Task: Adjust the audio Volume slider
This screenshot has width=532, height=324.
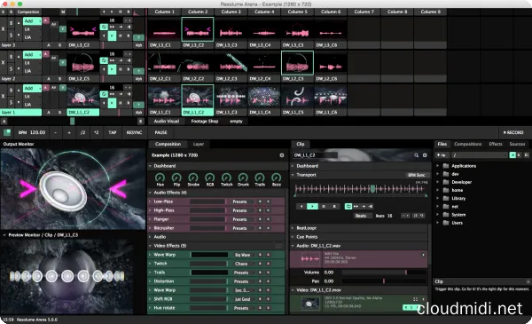Action: pyautogui.click(x=384, y=273)
